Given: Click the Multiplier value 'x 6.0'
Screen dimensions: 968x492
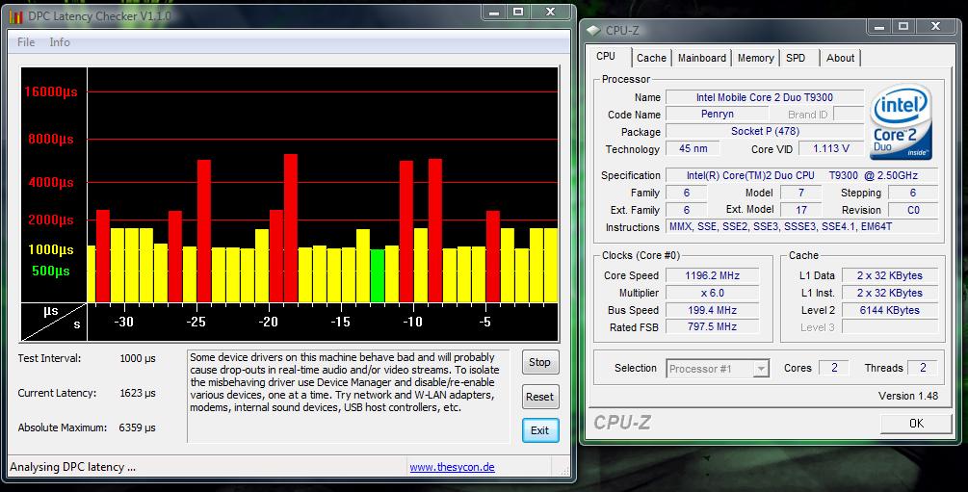Looking at the screenshot, I should (x=712, y=293).
